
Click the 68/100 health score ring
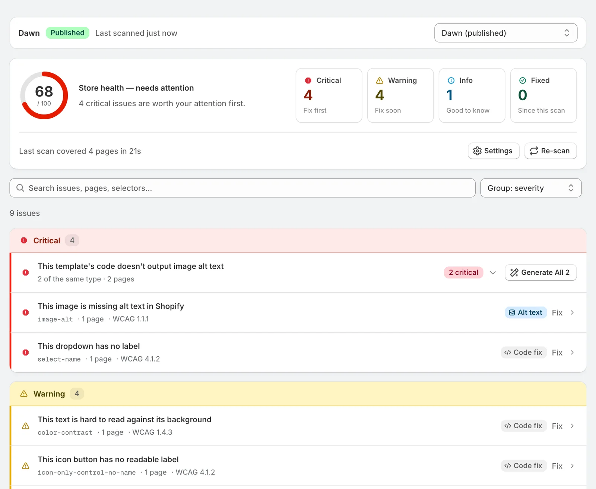click(x=44, y=95)
